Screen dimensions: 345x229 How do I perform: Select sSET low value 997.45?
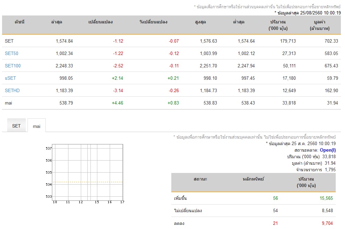(248, 78)
